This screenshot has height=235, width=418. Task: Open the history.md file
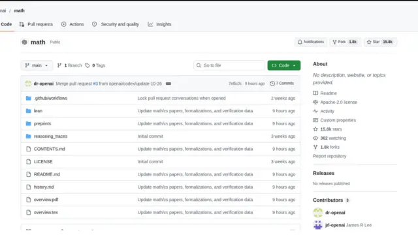pyautogui.click(x=44, y=187)
